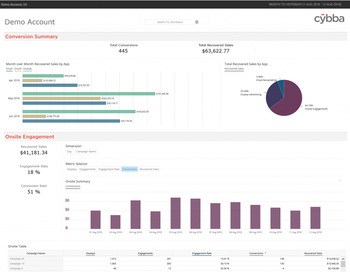Image resolution: width=350 pixels, height=276 pixels.
Task: Sort the table by Engagements header
Action: (145, 253)
